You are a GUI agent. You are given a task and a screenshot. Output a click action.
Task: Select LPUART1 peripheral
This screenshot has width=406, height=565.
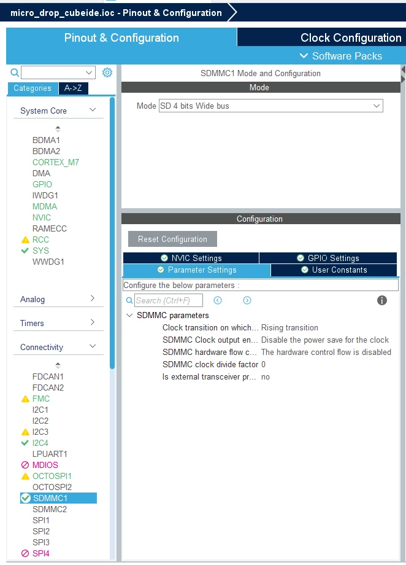[x=50, y=454]
